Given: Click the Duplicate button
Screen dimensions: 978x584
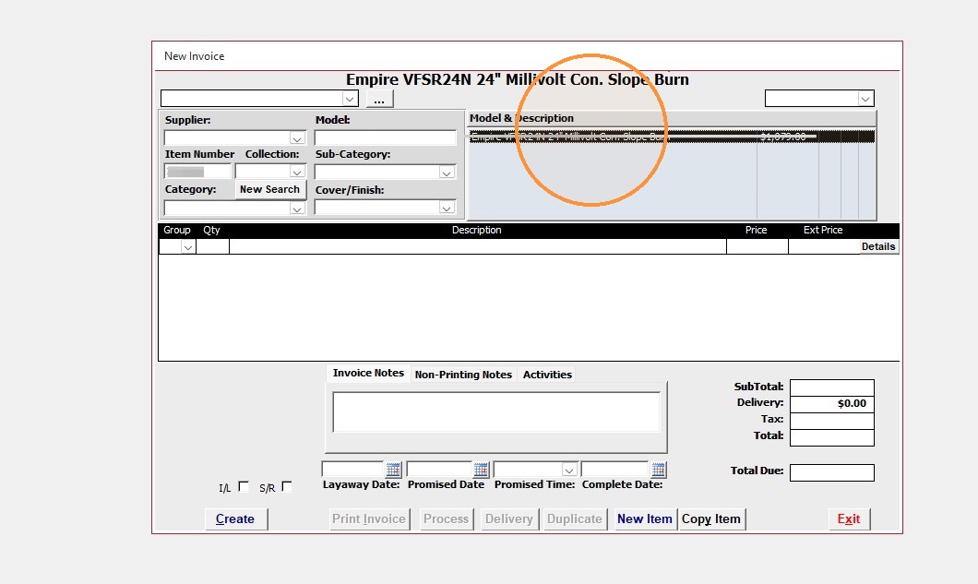Looking at the screenshot, I should coord(575,519).
